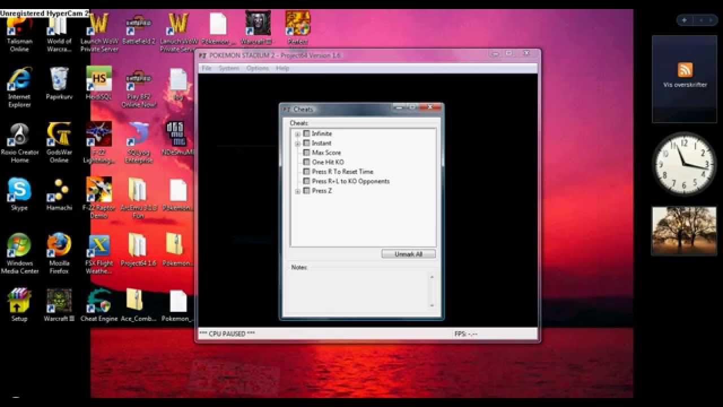Click the Notes scrollbar up arrow
This screenshot has width=723, height=407.
pos(432,277)
